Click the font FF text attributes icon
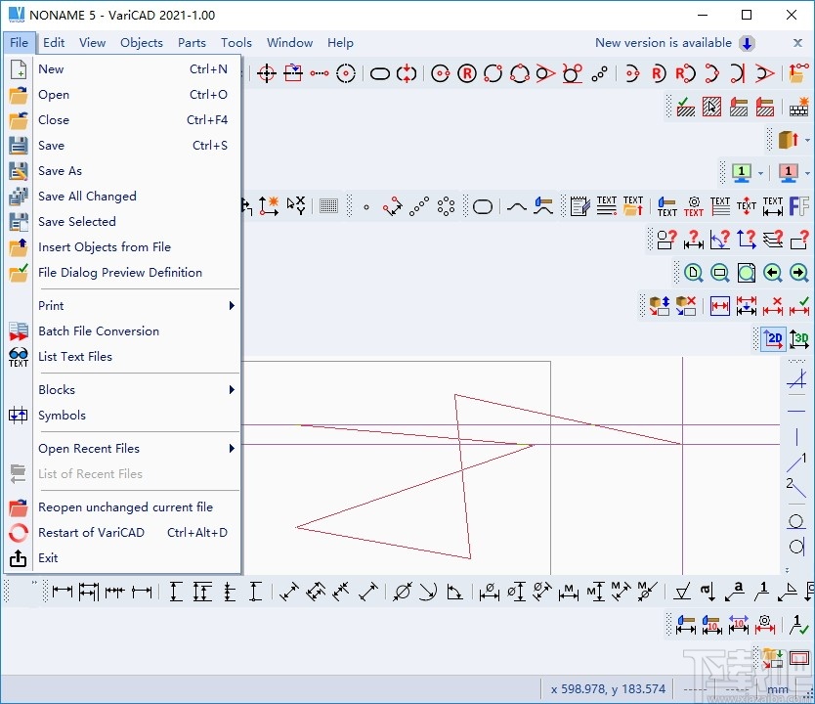 point(798,206)
